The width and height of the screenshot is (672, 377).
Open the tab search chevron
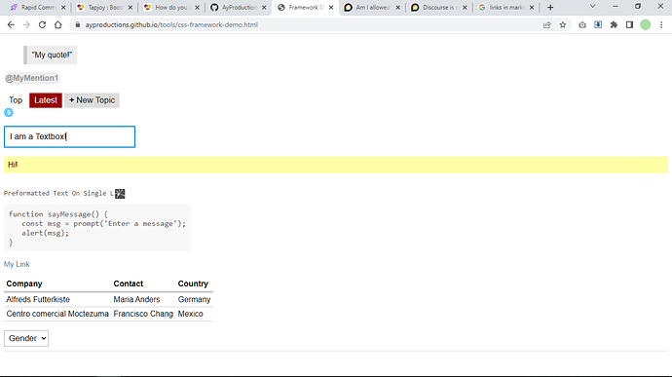(x=593, y=7)
